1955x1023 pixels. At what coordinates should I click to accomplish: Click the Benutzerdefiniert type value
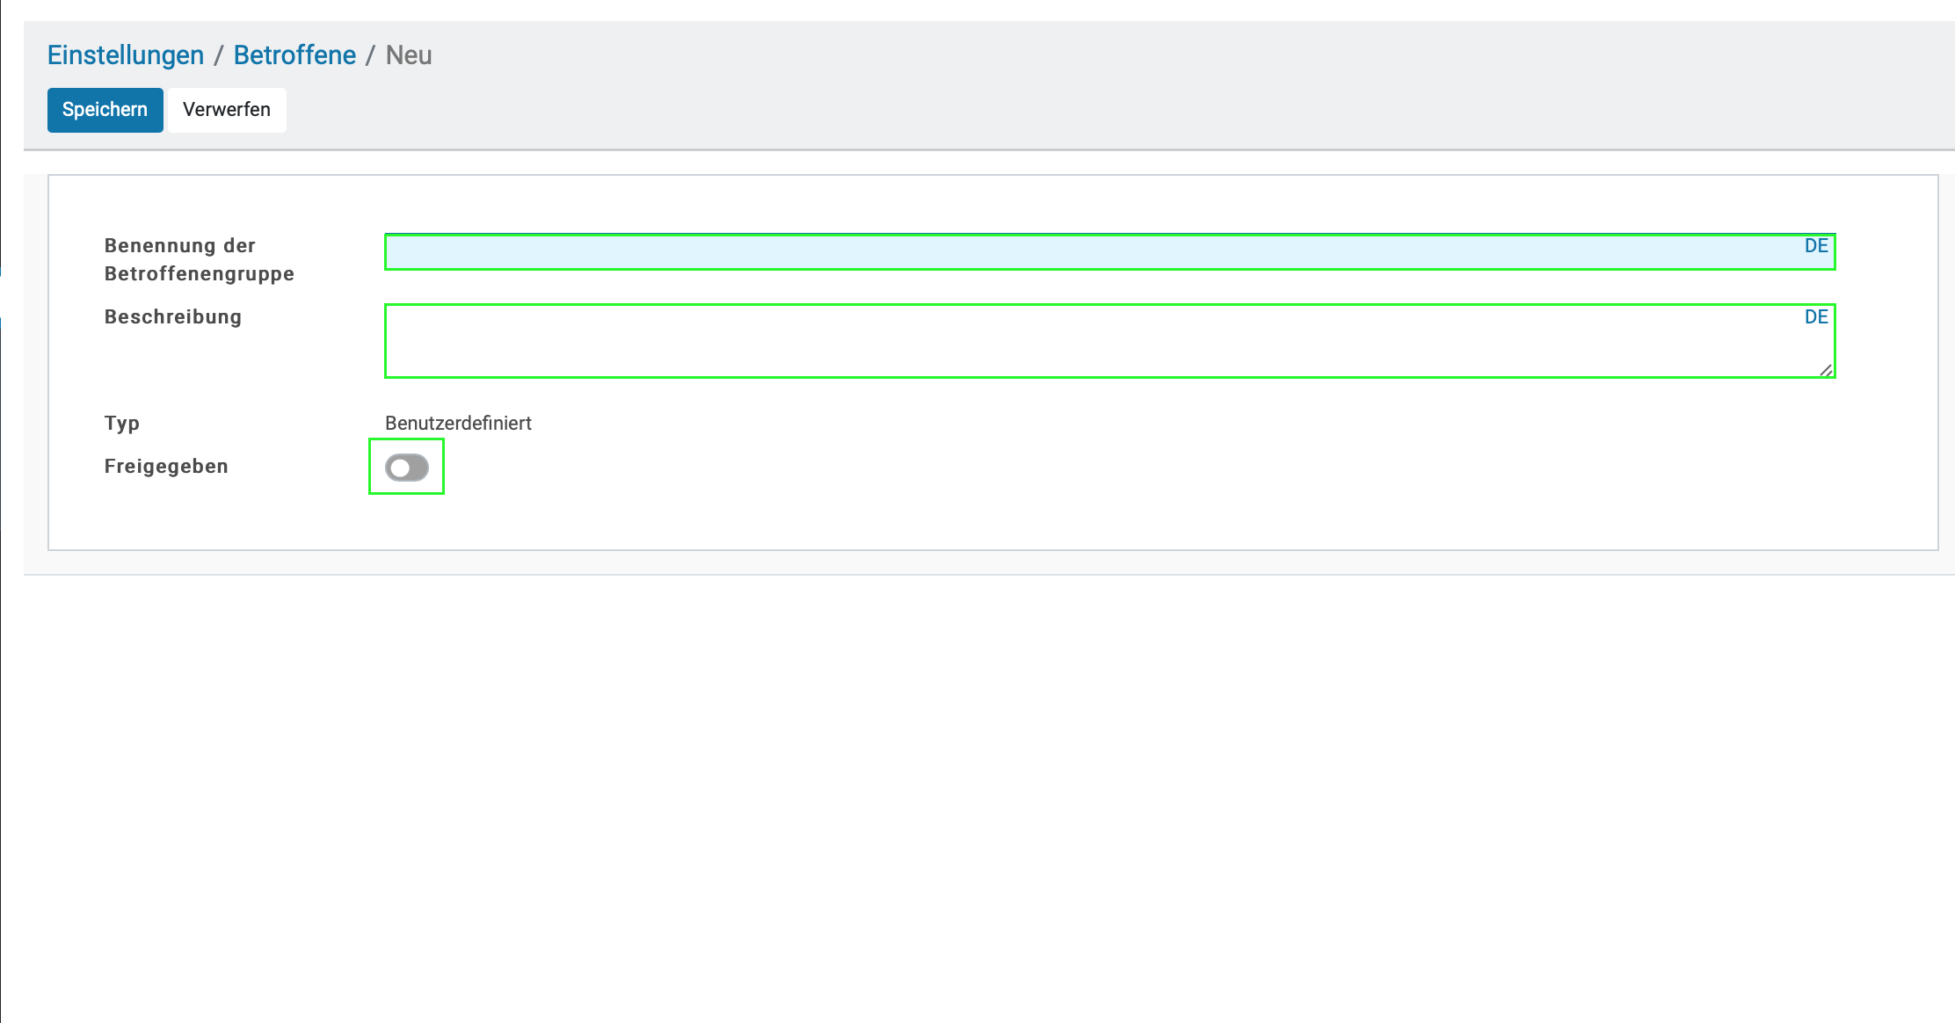[x=458, y=424]
